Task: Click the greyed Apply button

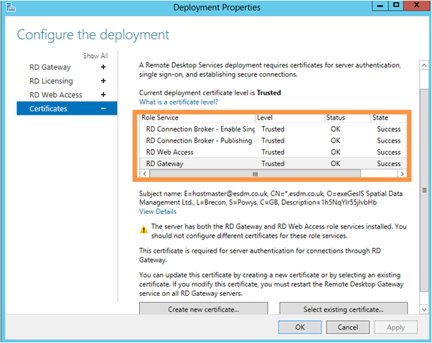Action: coord(395,327)
